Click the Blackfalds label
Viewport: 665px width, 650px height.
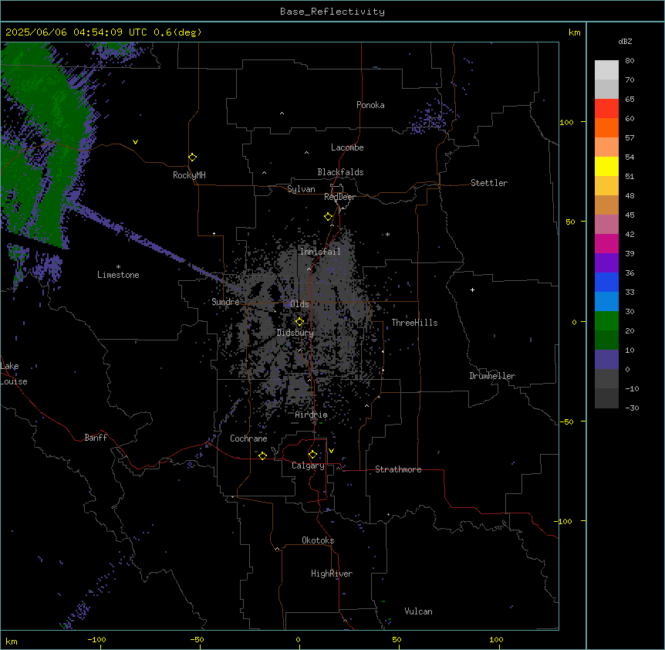(x=340, y=172)
